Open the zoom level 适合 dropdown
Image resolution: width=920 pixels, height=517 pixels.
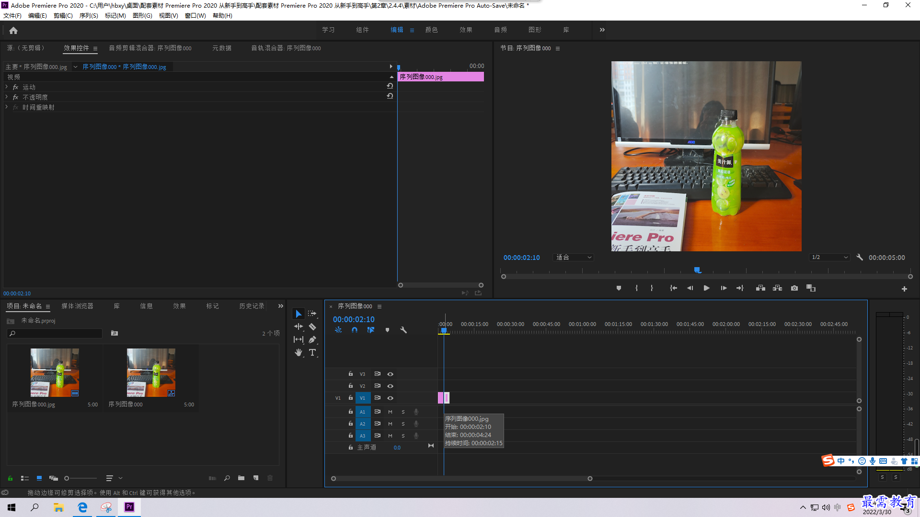[x=574, y=258]
